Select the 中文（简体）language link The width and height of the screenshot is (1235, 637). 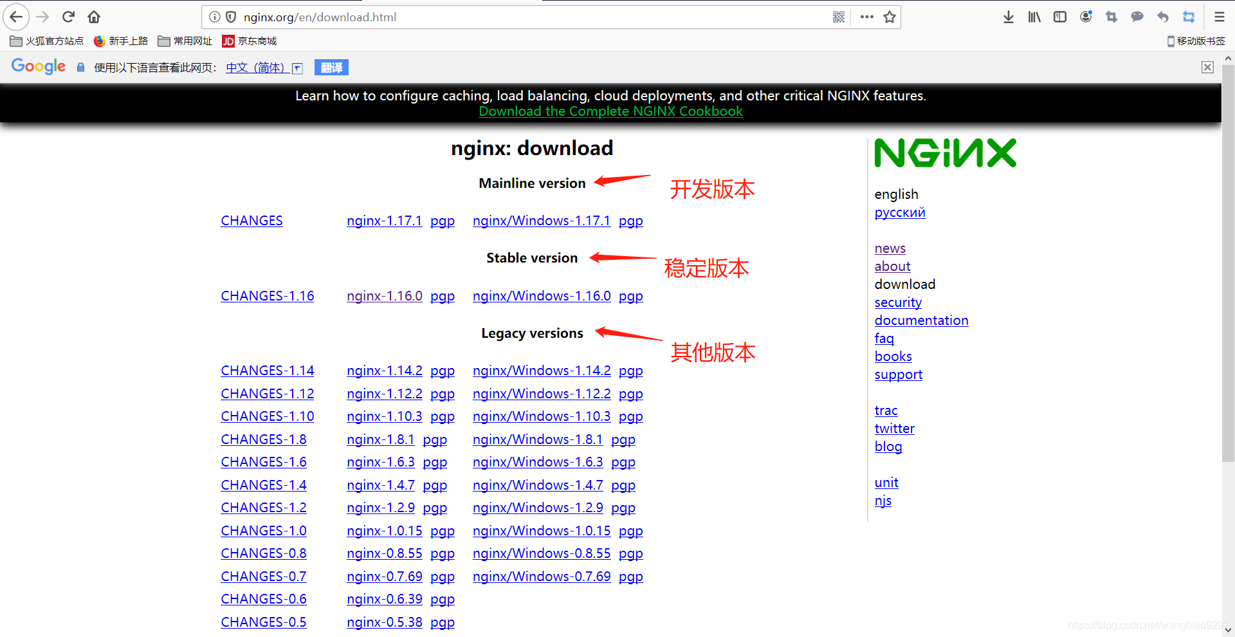(x=255, y=68)
